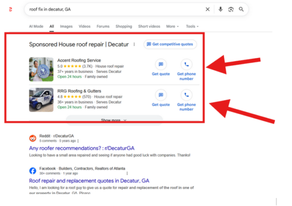Click phone icon for Accent Roofing Service
292x206 pixels.
[187, 64]
